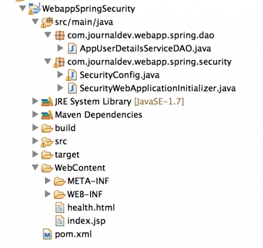Select the JRE System Library label
Image resolution: width=263 pixels, height=248 pixels.
[x=93, y=102]
